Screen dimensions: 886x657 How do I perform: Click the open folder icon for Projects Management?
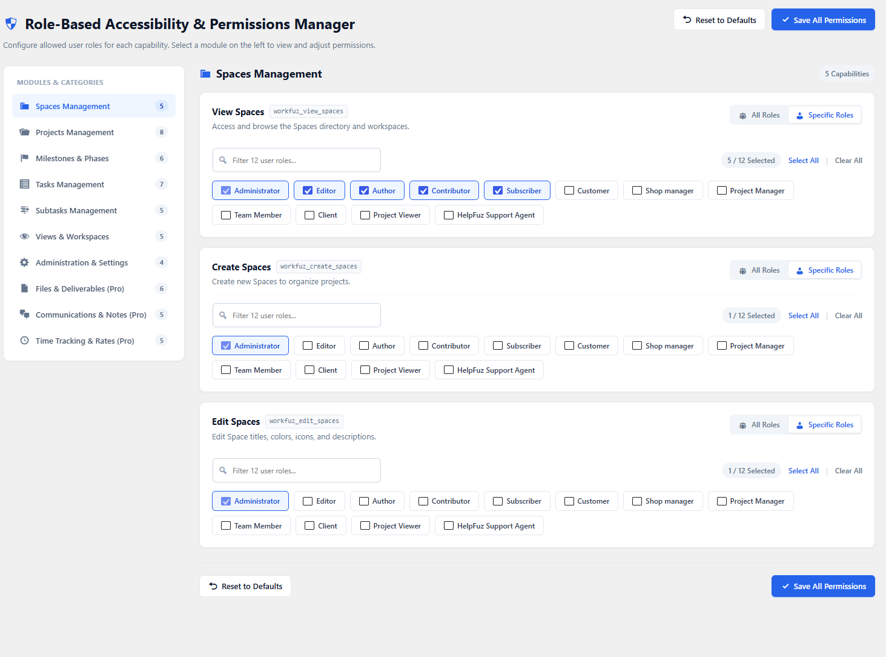[x=24, y=132]
